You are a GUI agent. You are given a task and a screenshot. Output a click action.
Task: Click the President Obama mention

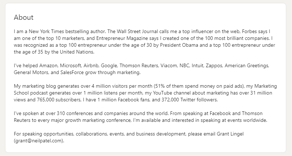(x=179, y=45)
